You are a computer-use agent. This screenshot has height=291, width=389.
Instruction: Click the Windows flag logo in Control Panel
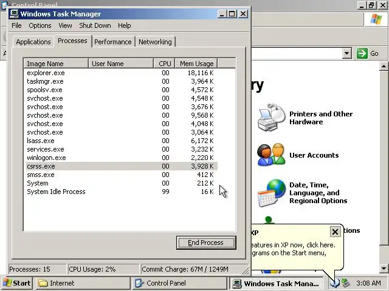coord(376,19)
